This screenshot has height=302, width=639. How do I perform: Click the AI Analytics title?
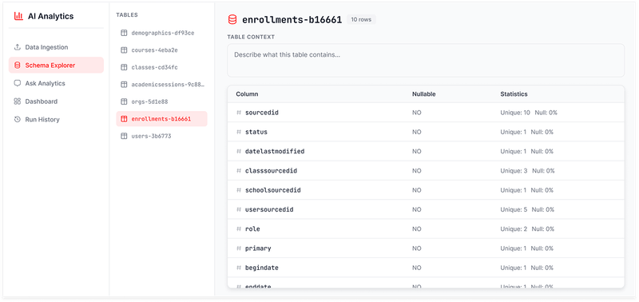pyautogui.click(x=51, y=16)
